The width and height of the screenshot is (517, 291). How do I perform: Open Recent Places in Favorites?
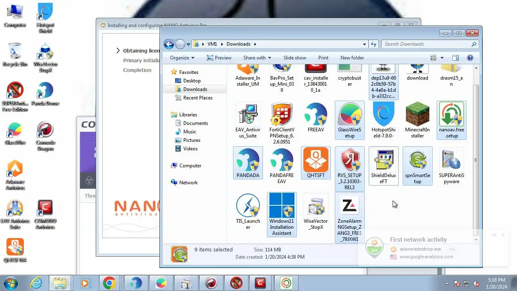[x=198, y=98]
